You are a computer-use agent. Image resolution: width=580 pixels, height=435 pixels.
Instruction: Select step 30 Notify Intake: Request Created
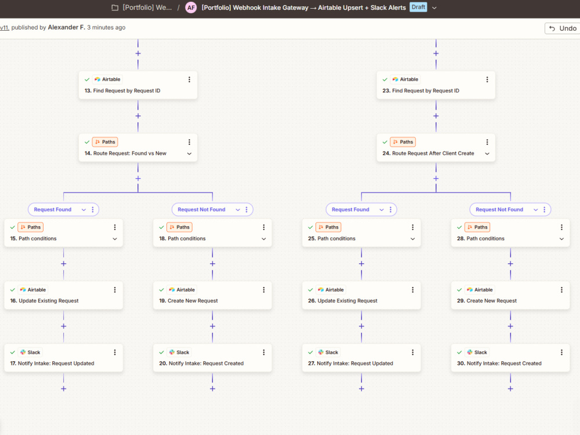pos(510,358)
